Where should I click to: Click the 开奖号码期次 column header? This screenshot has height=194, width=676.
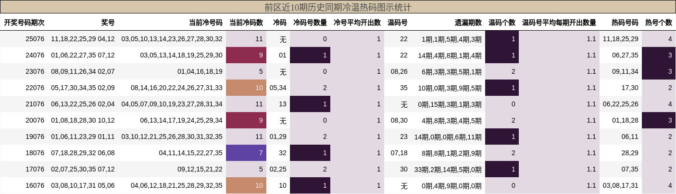(x=24, y=23)
